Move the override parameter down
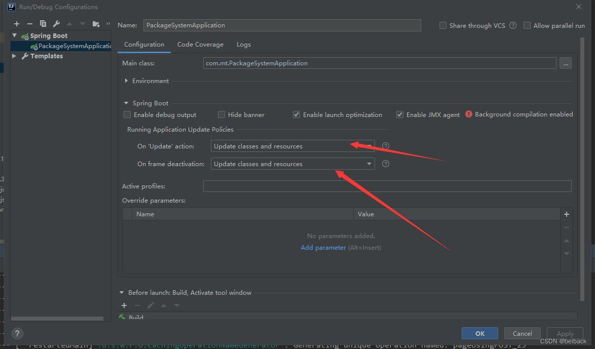This screenshot has width=595, height=349. tap(567, 253)
